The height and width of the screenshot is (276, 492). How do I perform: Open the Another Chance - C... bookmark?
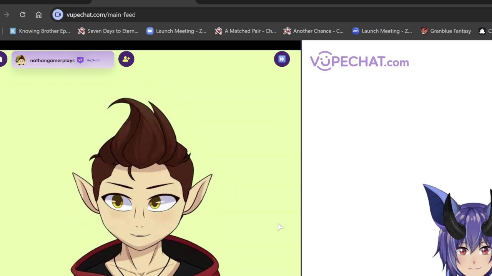(313, 31)
